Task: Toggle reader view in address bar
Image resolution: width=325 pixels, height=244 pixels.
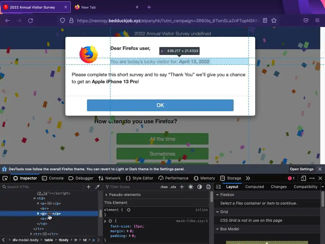Action: coord(265,20)
